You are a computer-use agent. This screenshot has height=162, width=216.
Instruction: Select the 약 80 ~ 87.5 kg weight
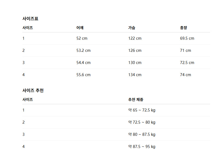tap(142, 134)
